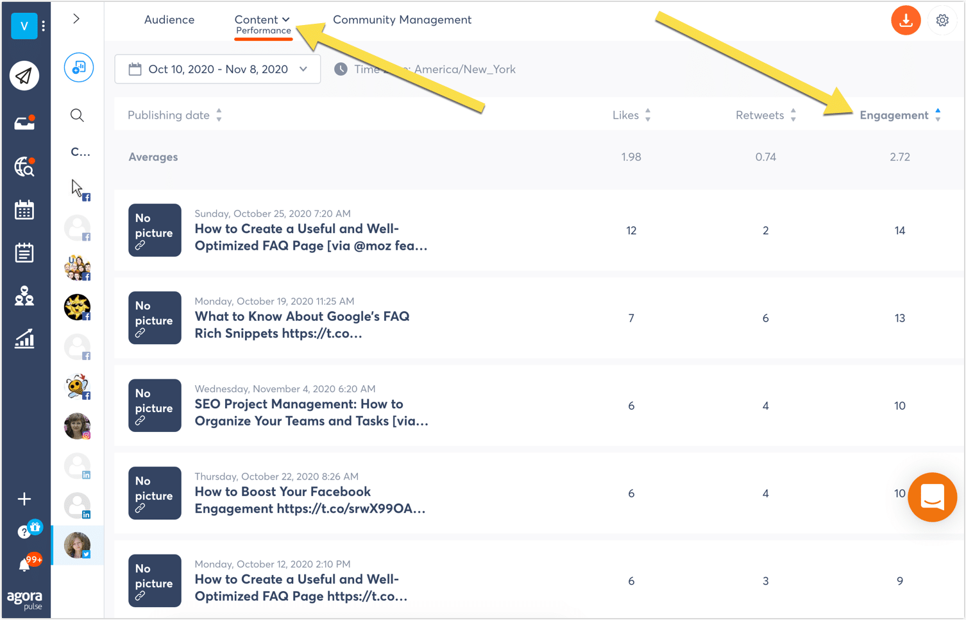966x620 pixels.
Task: Open the Reports bar chart icon
Action: (24, 338)
